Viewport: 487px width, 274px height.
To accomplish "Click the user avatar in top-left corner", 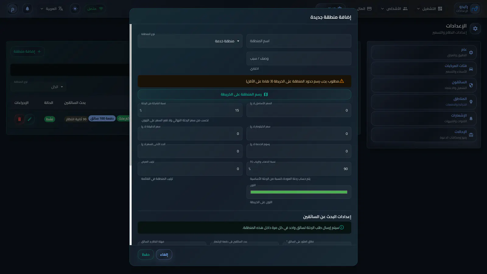I will (12, 9).
